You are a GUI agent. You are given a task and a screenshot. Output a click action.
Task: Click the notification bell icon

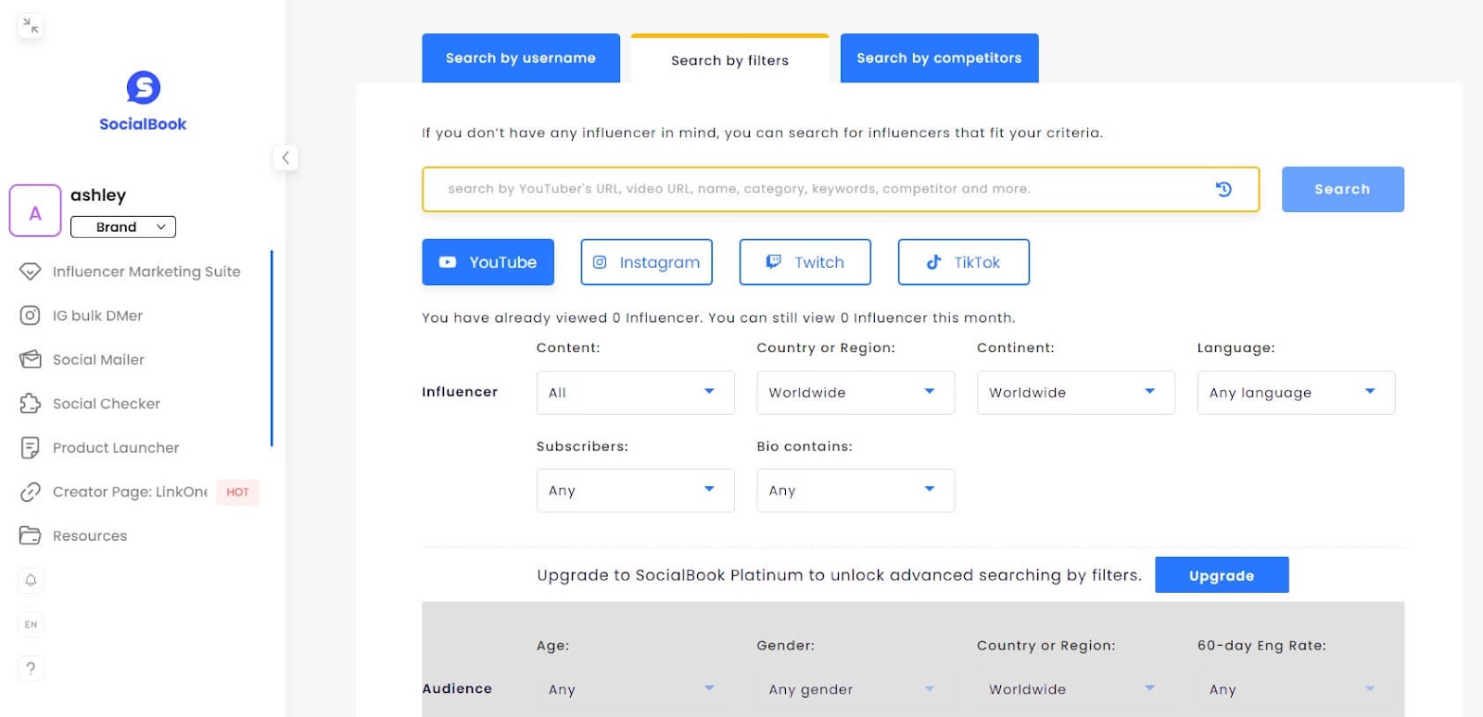click(x=31, y=580)
